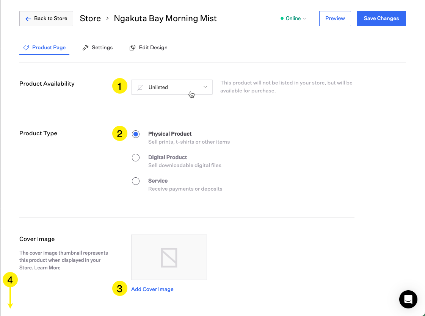Screen dimensions: 425x316
Task: Click the Preview button
Action: pyautogui.click(x=335, y=18)
